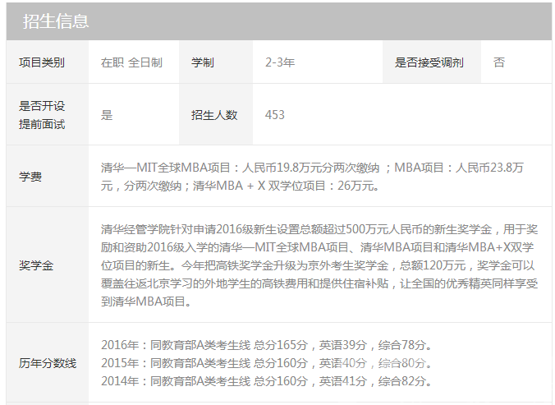This screenshot has width=555, height=405.
Task: Select the 招生人数 label cell
Action: [214, 115]
